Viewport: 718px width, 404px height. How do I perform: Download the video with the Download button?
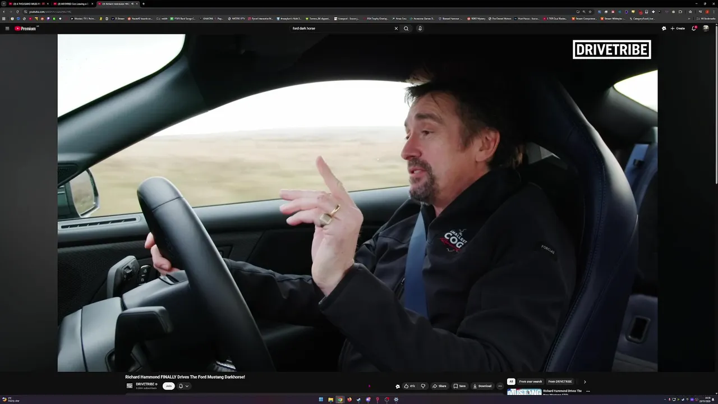[482, 386]
